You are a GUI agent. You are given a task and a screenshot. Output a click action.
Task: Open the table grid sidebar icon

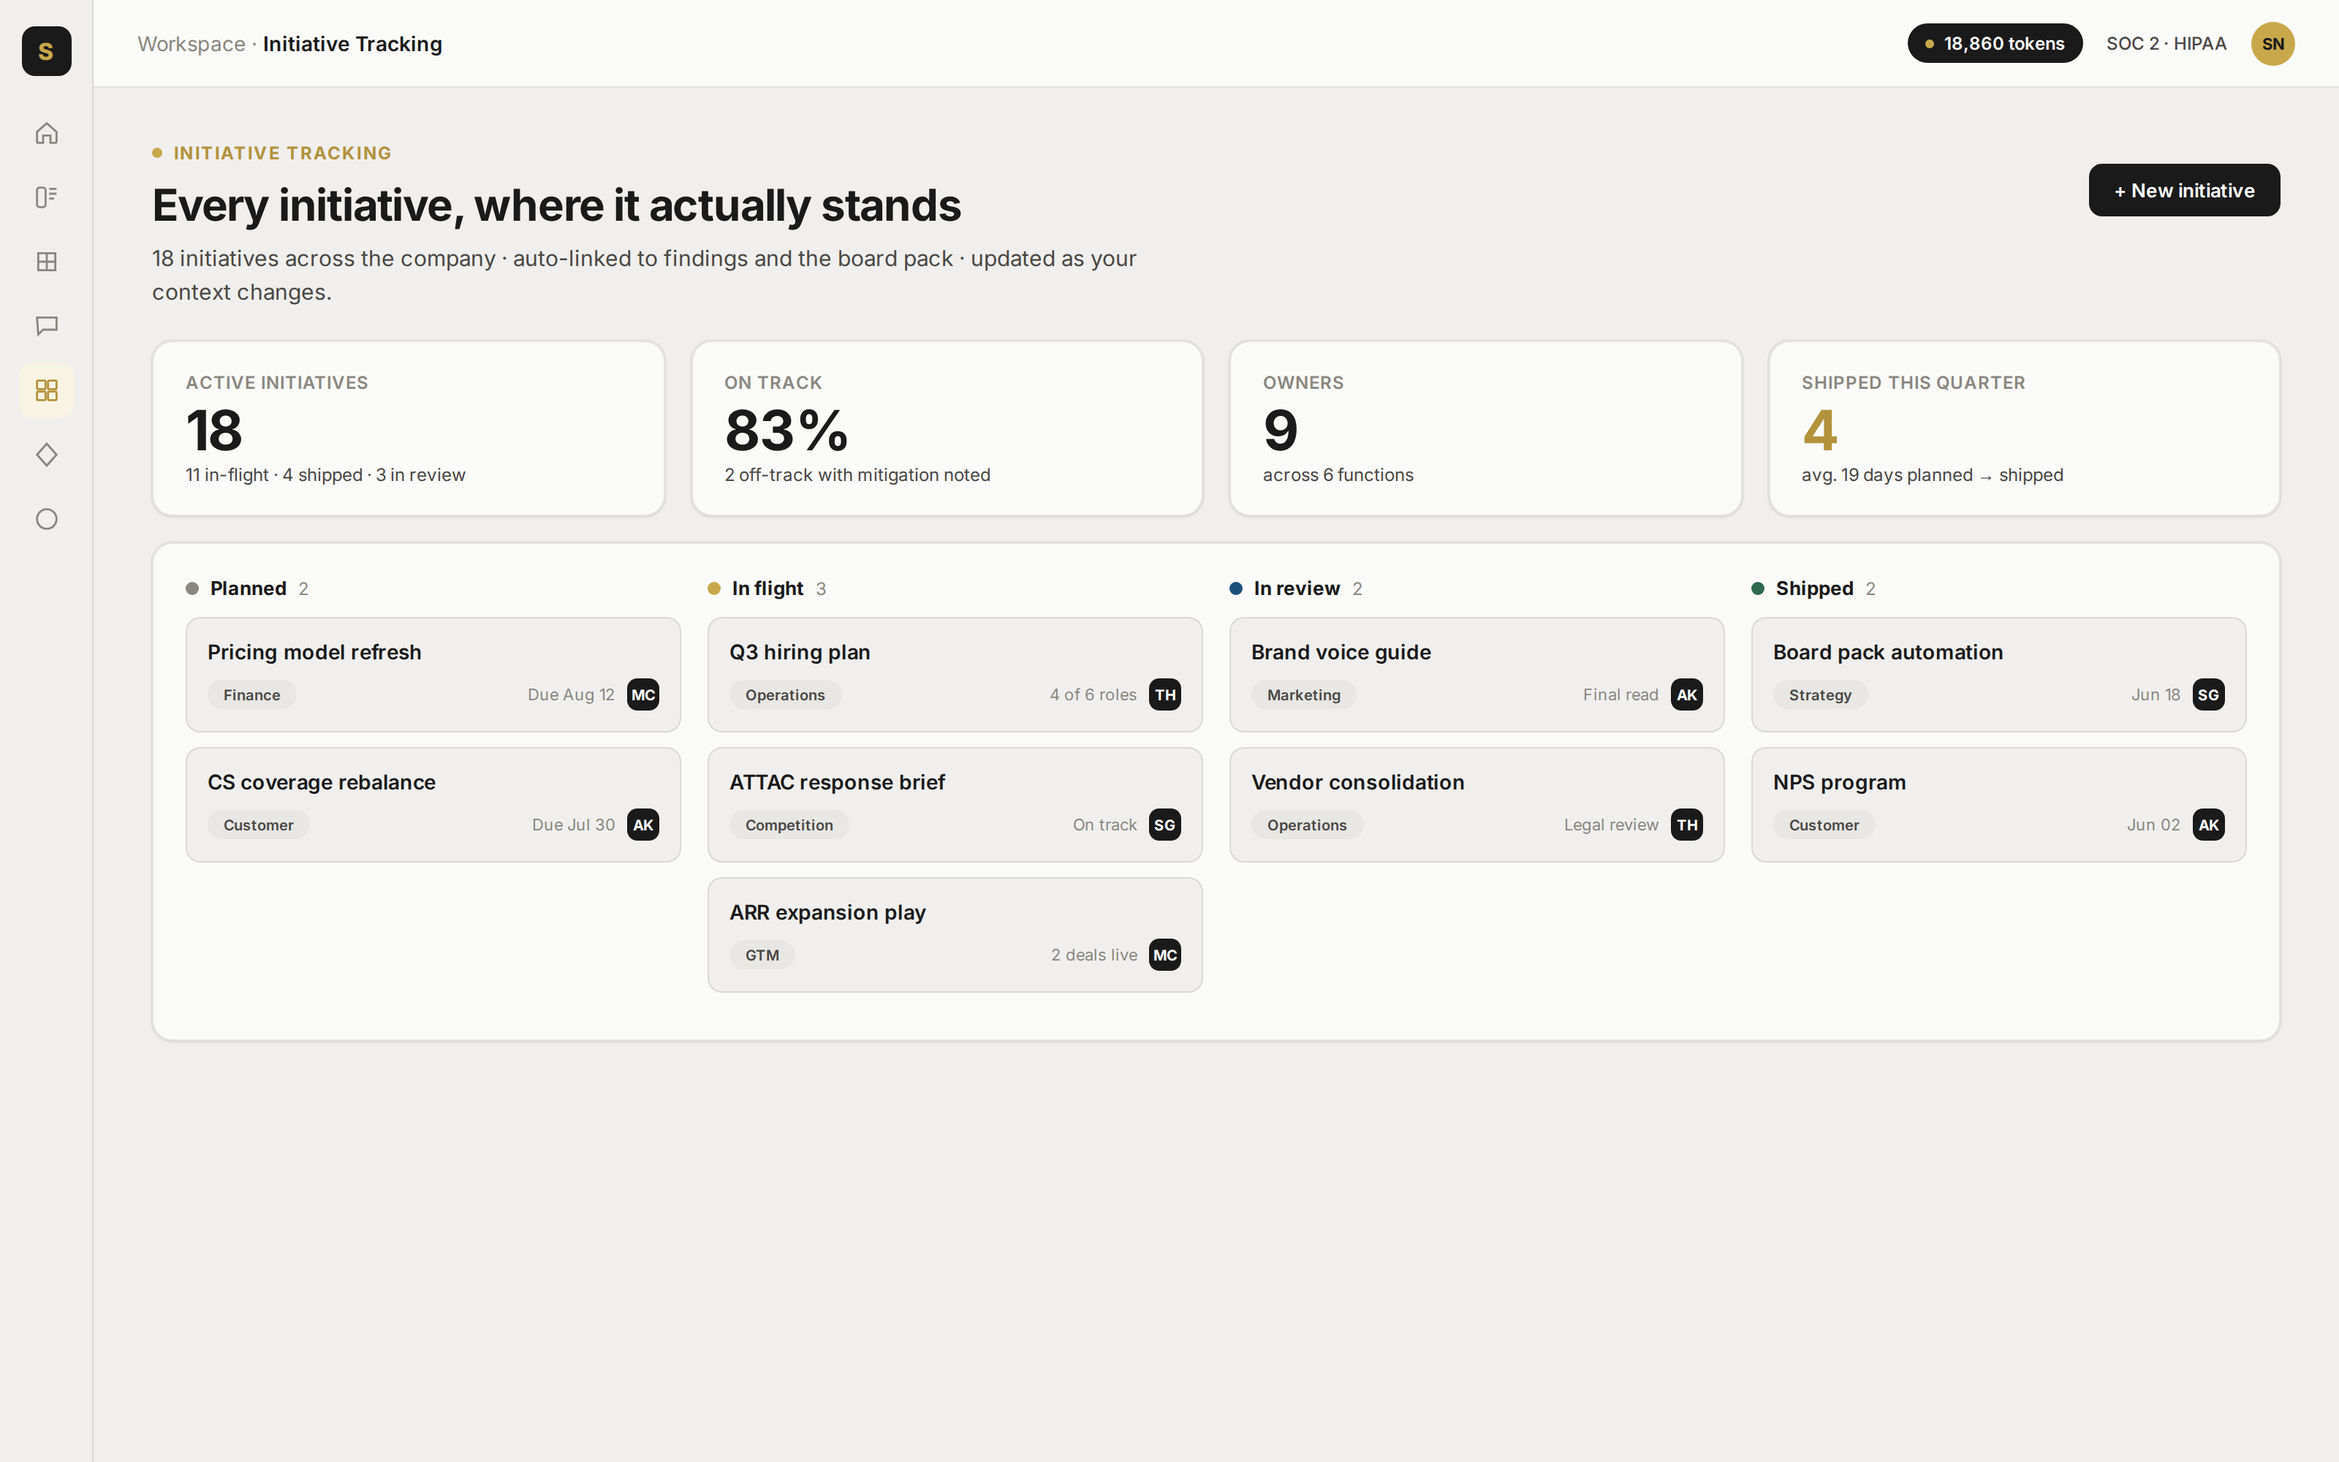46,262
